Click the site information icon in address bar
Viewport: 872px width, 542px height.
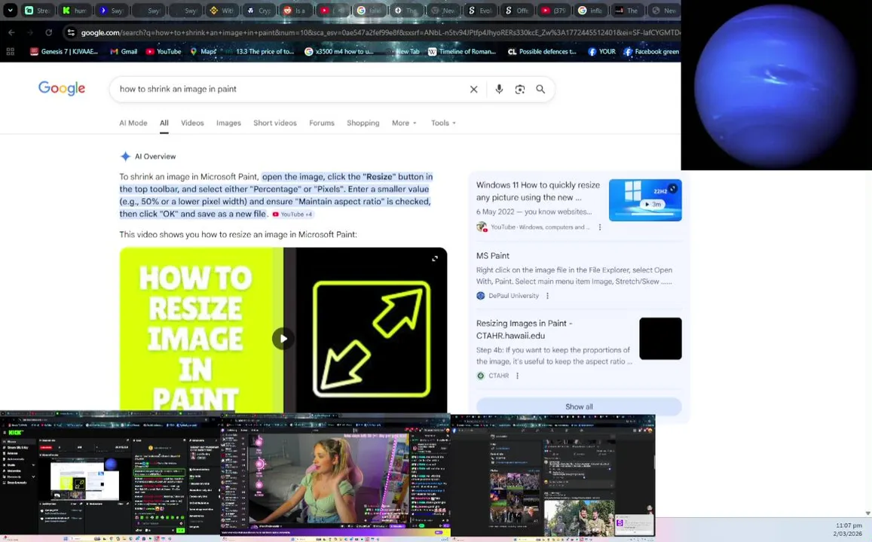[71, 33]
